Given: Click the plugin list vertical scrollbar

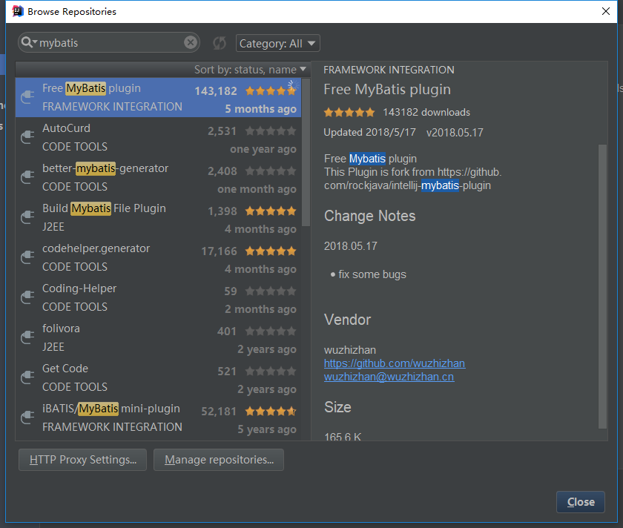Looking at the screenshot, I should (306, 152).
